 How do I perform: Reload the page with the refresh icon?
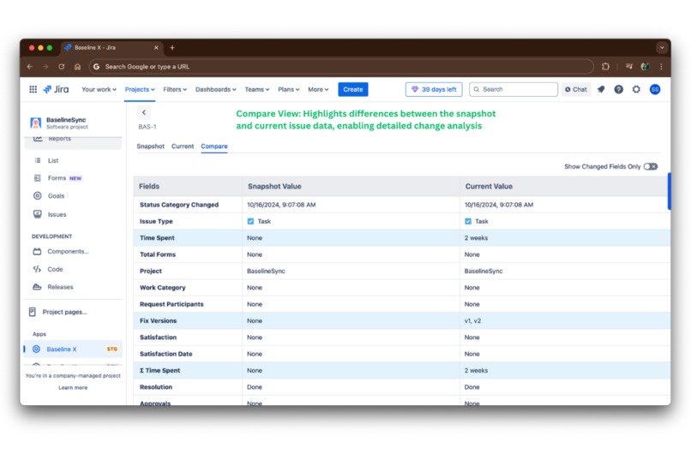coord(61,67)
